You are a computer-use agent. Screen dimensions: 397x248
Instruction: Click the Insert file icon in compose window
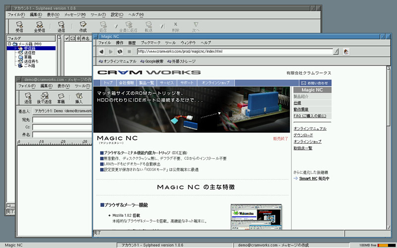(x=79, y=98)
